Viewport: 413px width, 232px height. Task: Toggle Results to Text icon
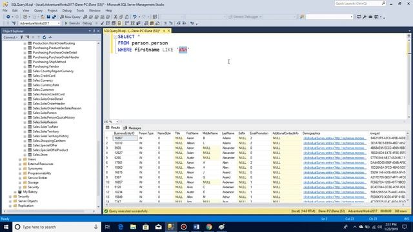(x=146, y=23)
